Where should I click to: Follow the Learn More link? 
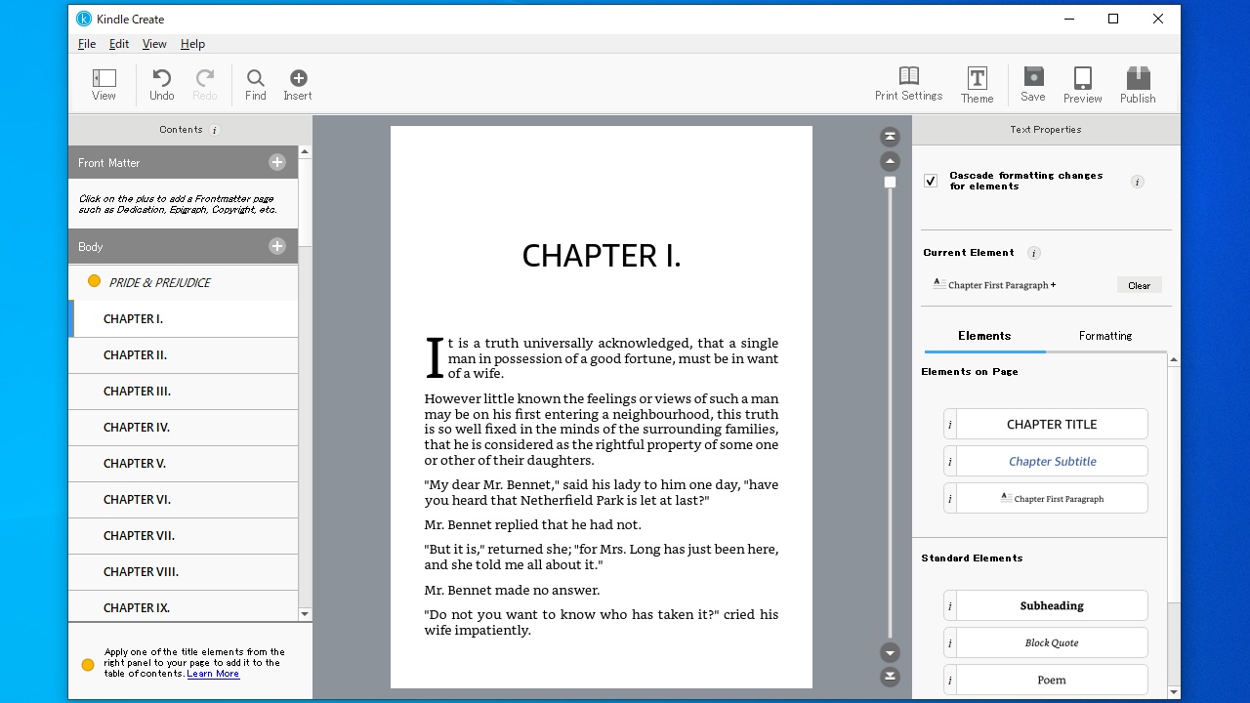tap(213, 674)
